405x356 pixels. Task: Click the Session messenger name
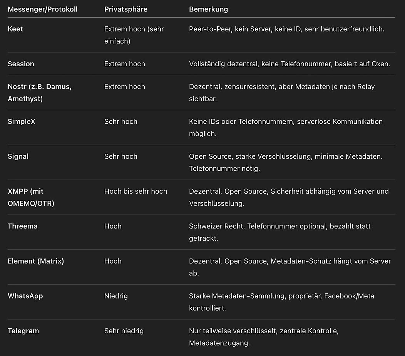(x=21, y=64)
